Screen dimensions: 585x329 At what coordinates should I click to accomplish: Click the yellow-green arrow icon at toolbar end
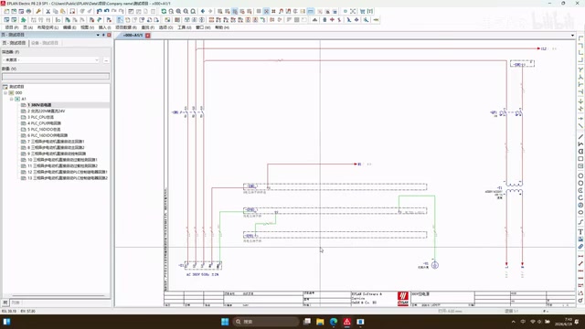pyautogui.click(x=376, y=20)
